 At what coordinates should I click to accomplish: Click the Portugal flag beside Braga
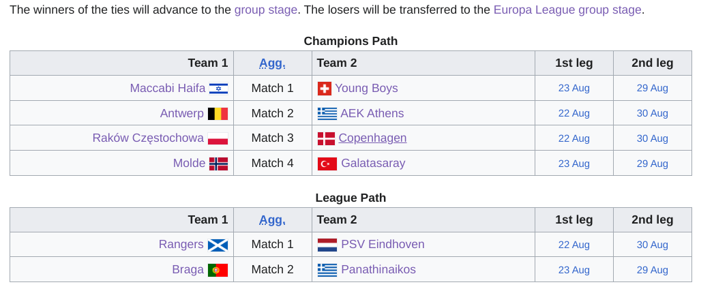pos(218,270)
